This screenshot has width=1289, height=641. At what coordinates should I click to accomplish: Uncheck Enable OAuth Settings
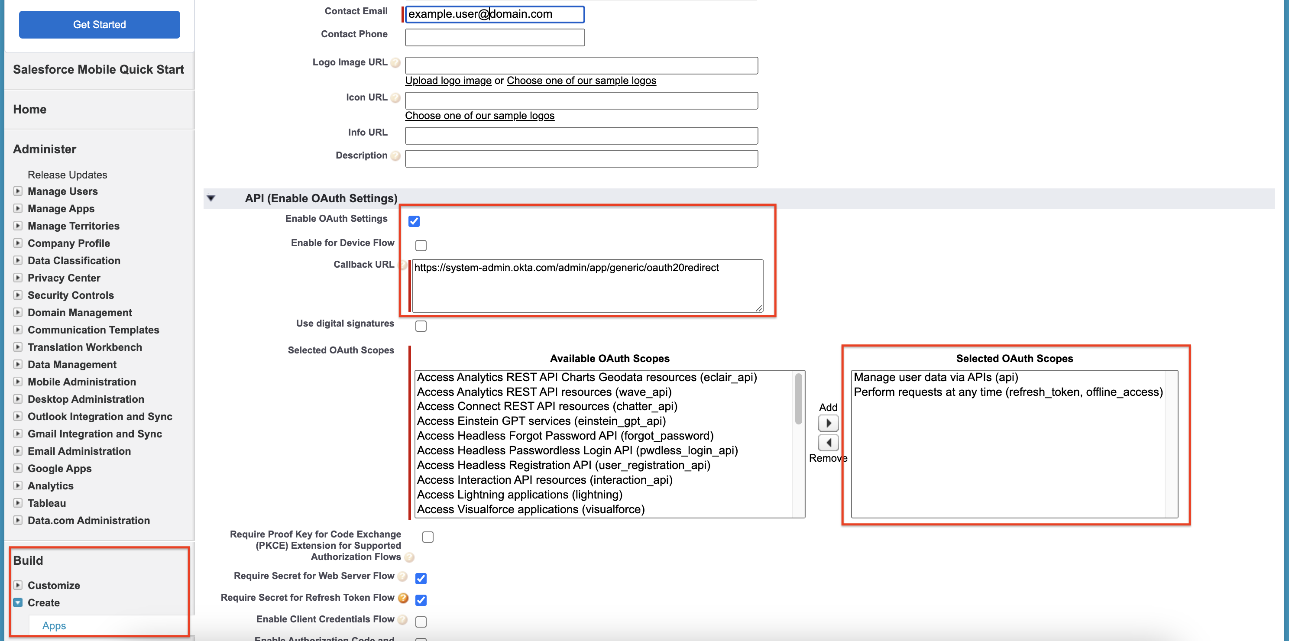click(414, 221)
